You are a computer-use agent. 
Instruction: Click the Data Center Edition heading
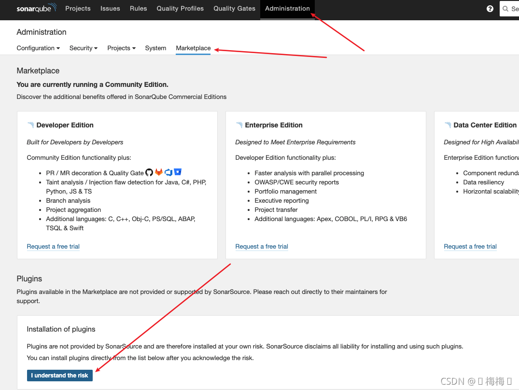click(485, 125)
